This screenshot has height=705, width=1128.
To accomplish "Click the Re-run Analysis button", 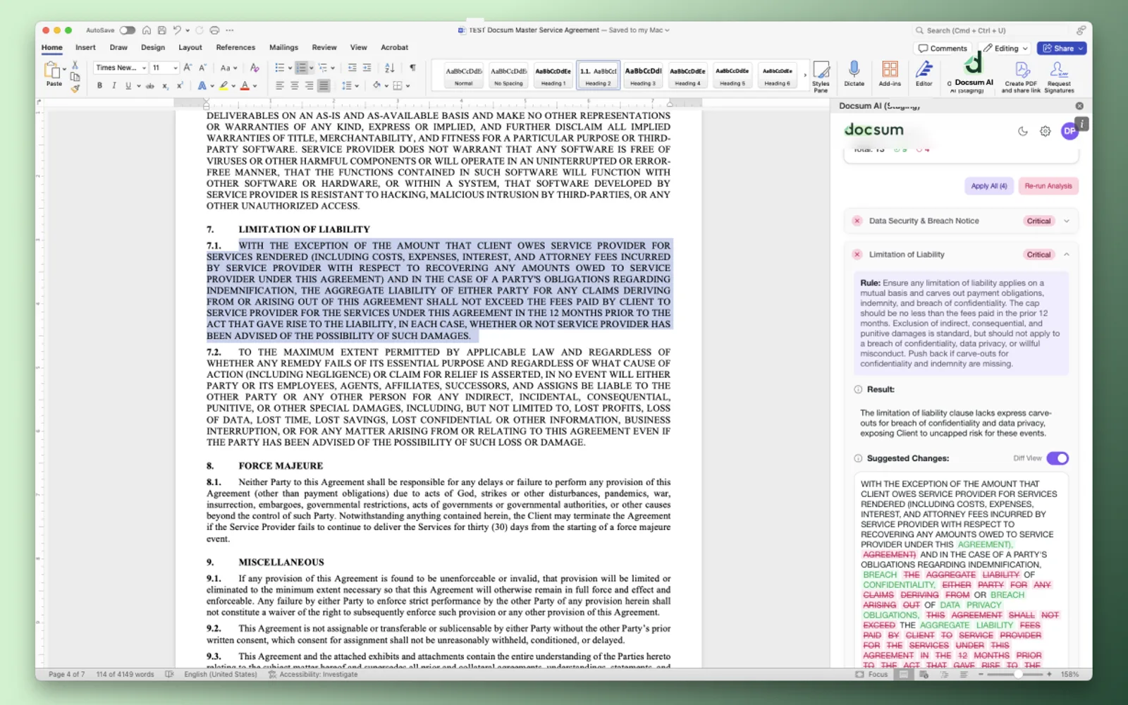I will [1048, 186].
